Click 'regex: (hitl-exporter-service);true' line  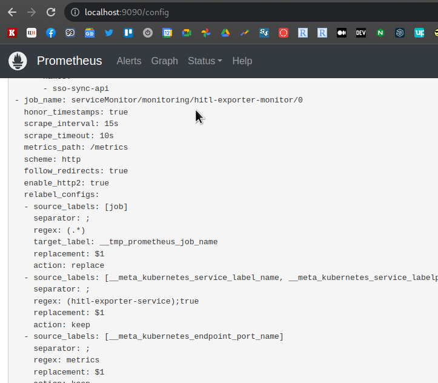tap(116, 301)
